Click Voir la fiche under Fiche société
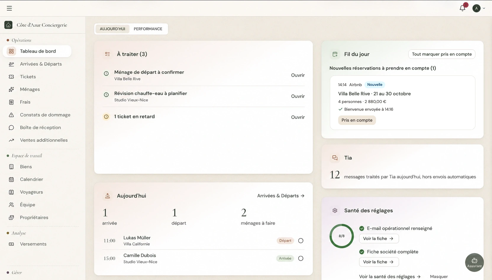 379,262
